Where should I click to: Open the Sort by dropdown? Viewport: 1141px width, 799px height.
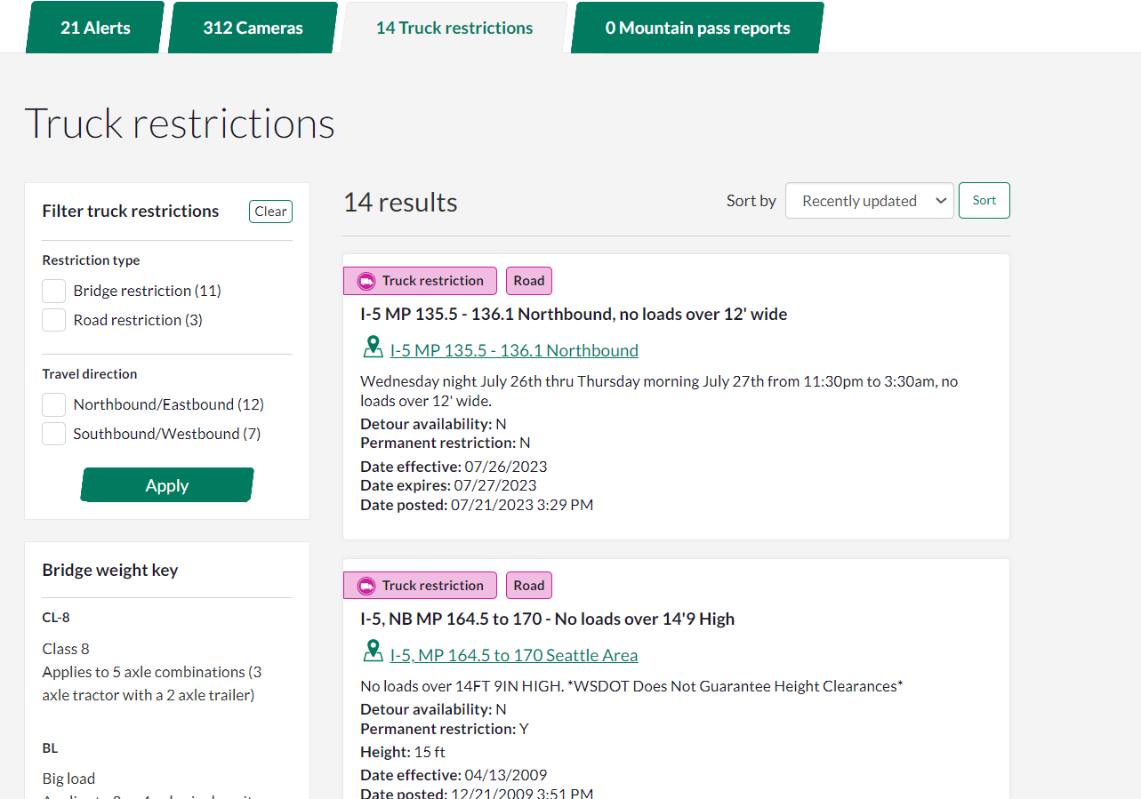tap(869, 201)
